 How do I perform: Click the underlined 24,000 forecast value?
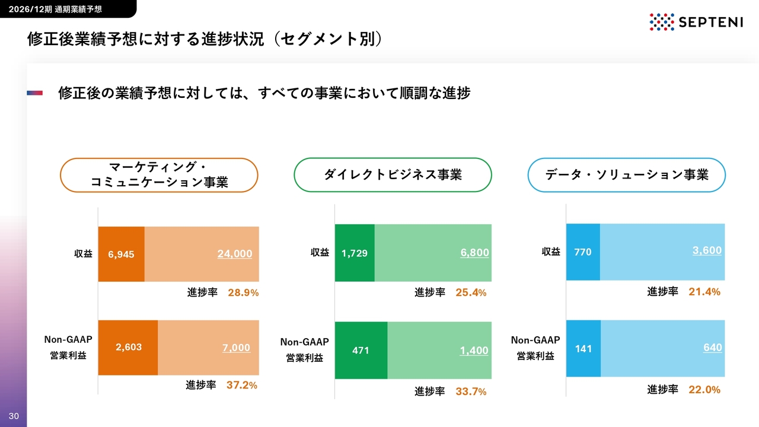(235, 254)
